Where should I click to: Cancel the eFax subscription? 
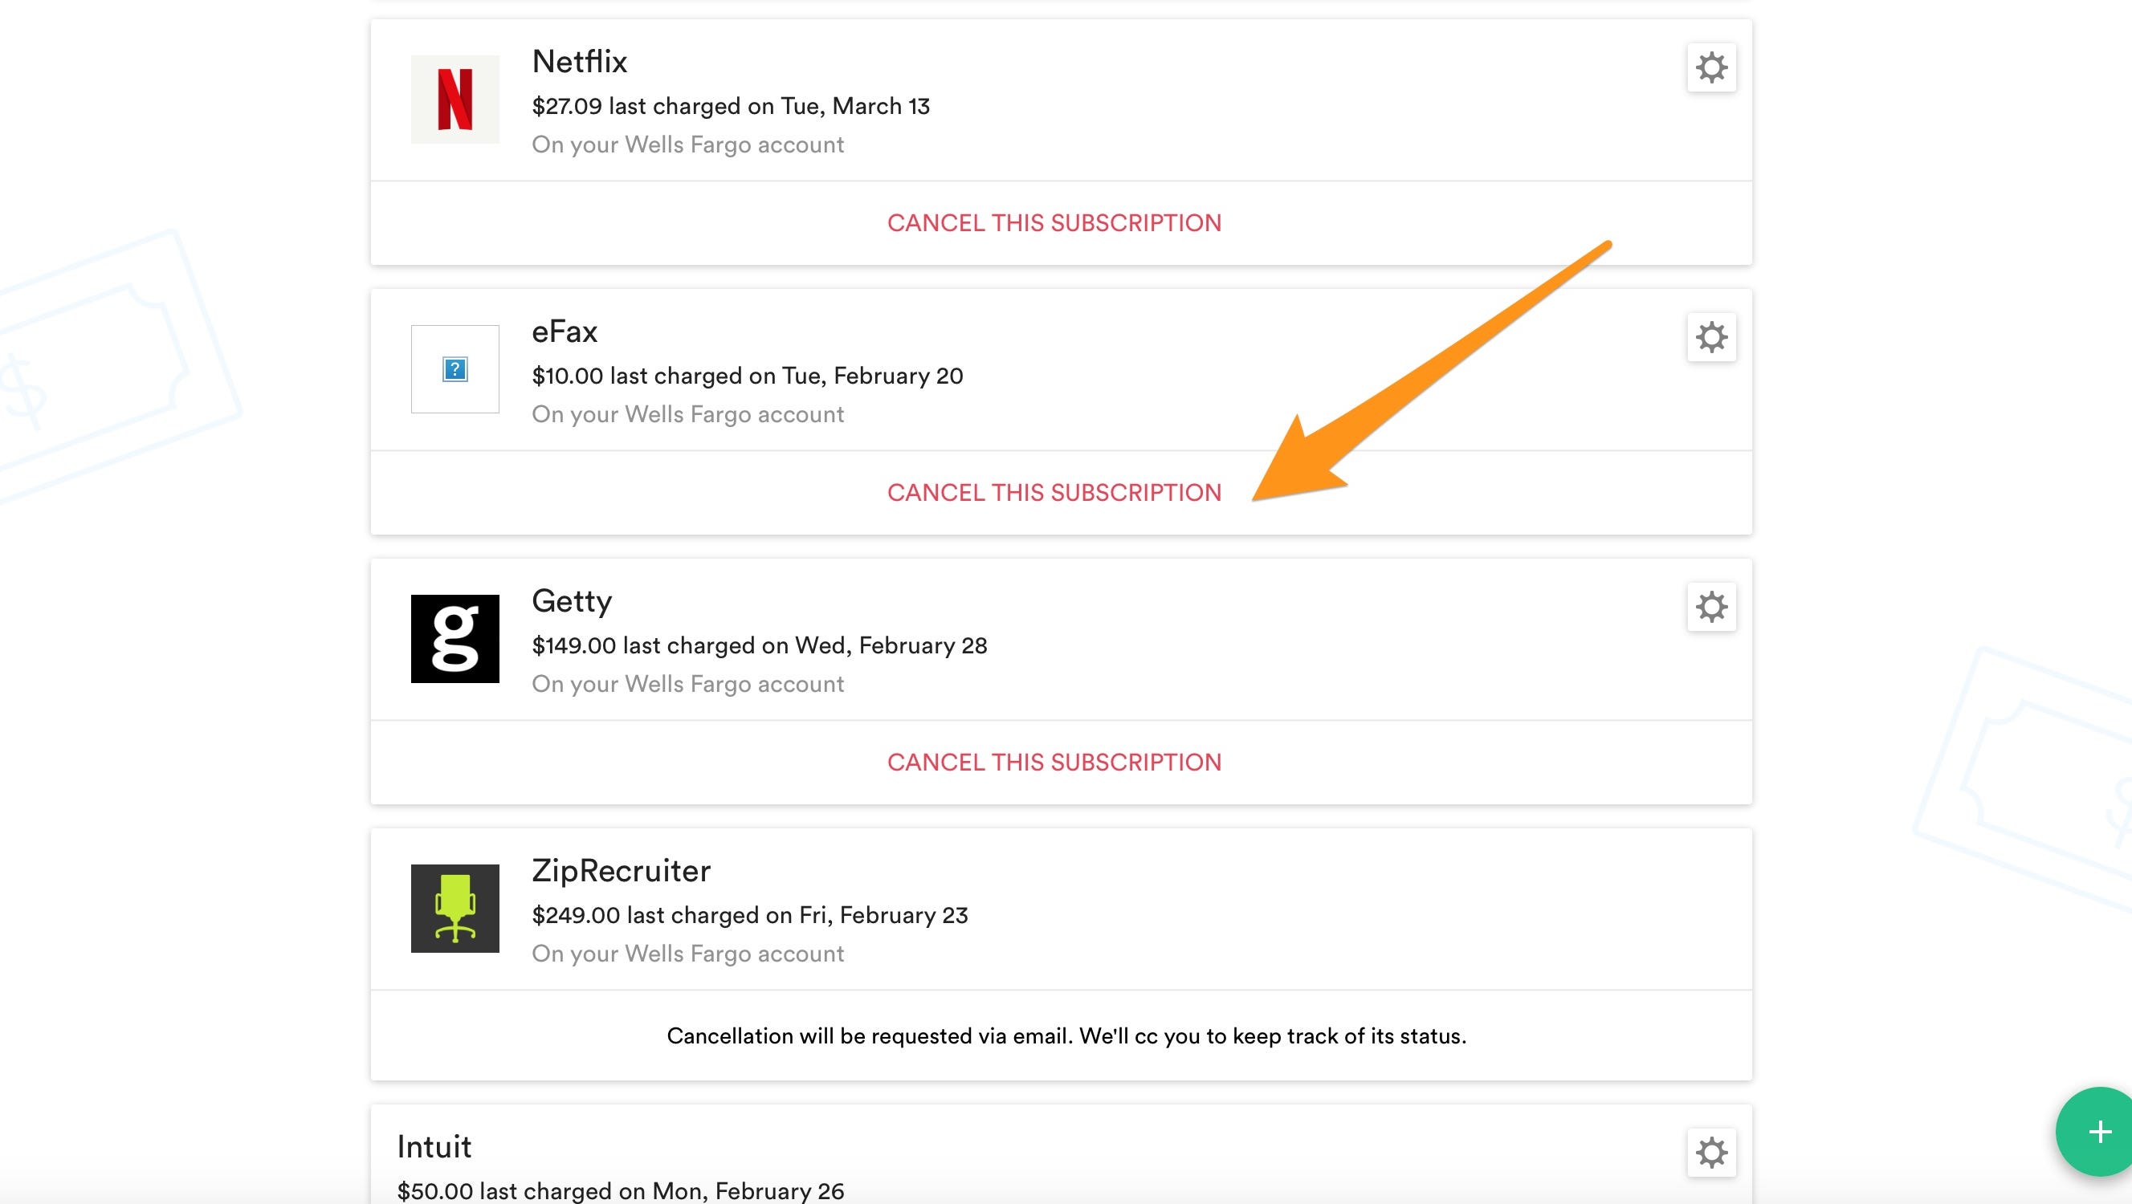point(1054,492)
